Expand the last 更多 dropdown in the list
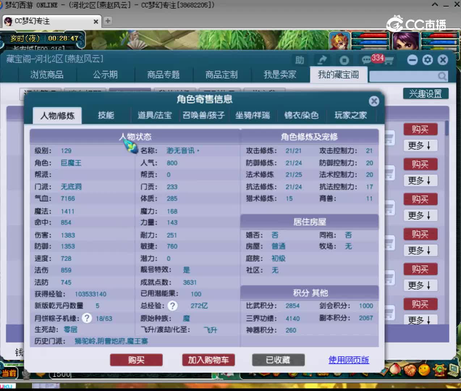Screen dimensions: 461x391 420,320
